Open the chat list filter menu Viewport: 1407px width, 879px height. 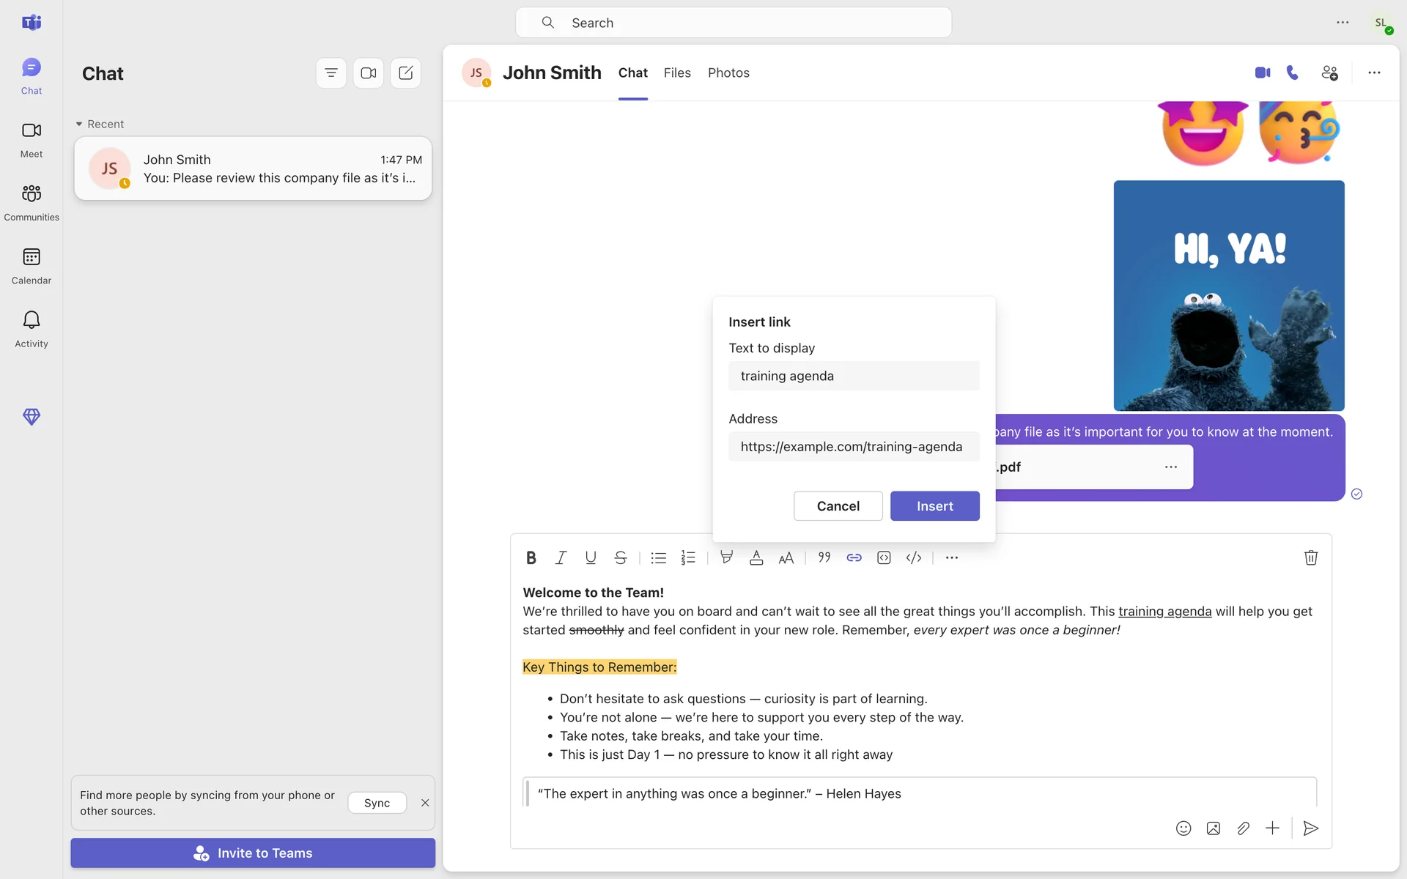(331, 73)
